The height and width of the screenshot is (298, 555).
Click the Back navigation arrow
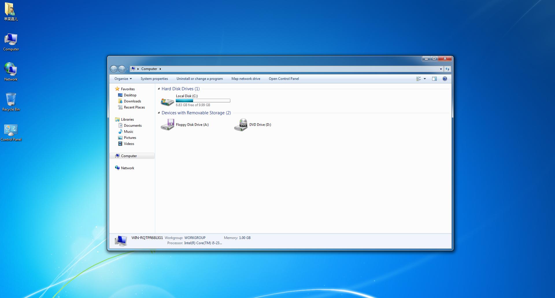pos(114,69)
